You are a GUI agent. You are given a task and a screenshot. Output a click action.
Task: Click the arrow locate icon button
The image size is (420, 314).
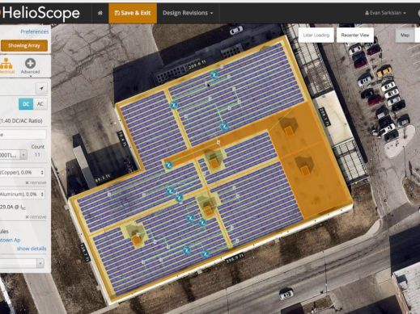coord(41,88)
